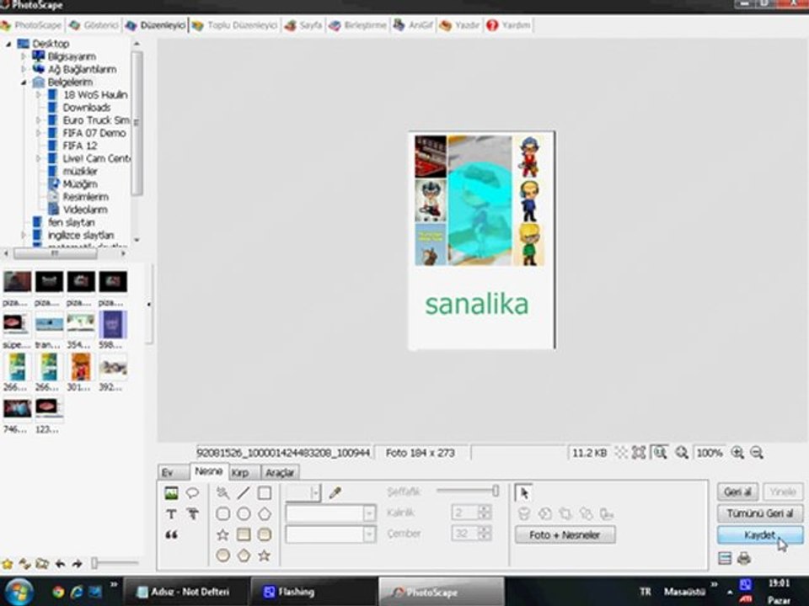Image resolution: width=809 pixels, height=606 pixels.
Task: Expand the Ağ Bağlantılarım node
Action: coord(24,69)
